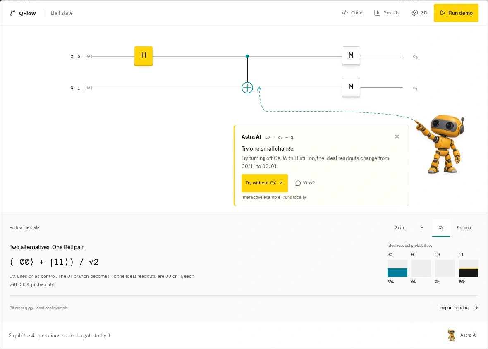The height and width of the screenshot is (349, 488).
Task: Click the QFlow brand name
Action: [27, 13]
